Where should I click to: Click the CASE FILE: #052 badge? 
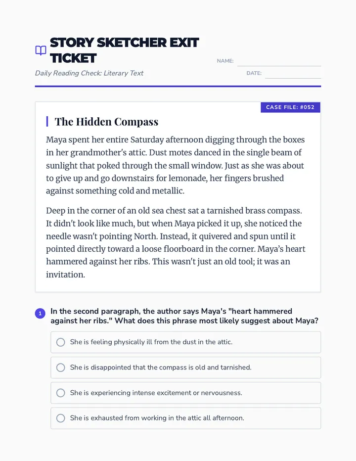(x=290, y=107)
